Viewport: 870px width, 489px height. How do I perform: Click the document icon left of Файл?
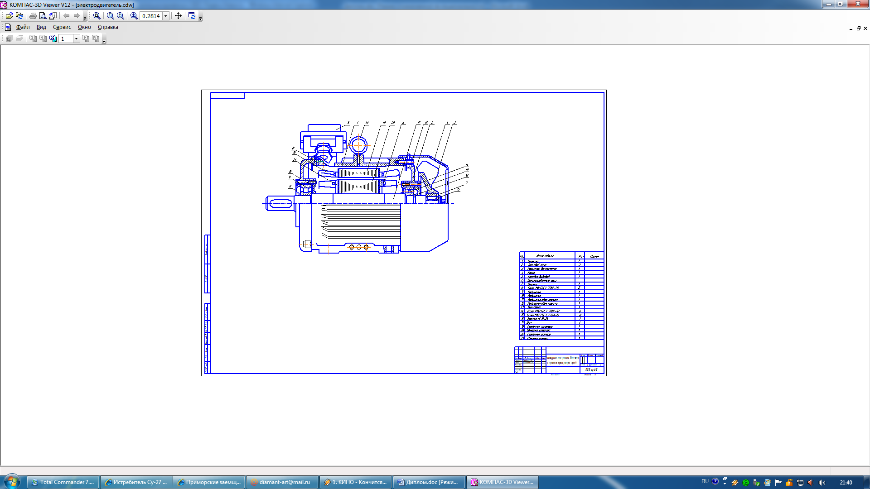[x=8, y=27]
